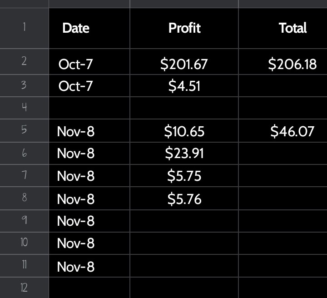Viewport: 327px width, 298px height.
Task: Select the $23.91 profit cell
Action: click(184, 153)
